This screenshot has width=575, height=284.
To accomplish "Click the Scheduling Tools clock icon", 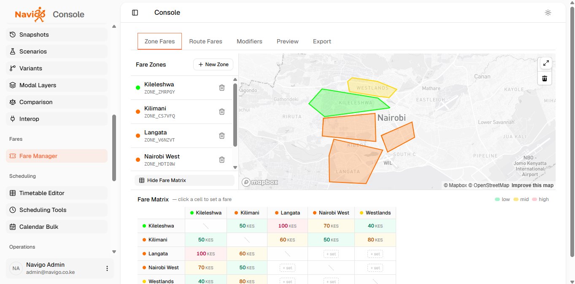I will click(x=13, y=210).
